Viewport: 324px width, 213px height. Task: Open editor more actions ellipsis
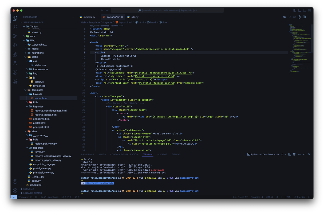click(309, 17)
